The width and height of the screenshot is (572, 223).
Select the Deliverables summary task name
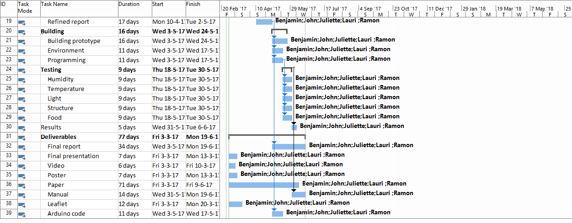click(x=59, y=137)
